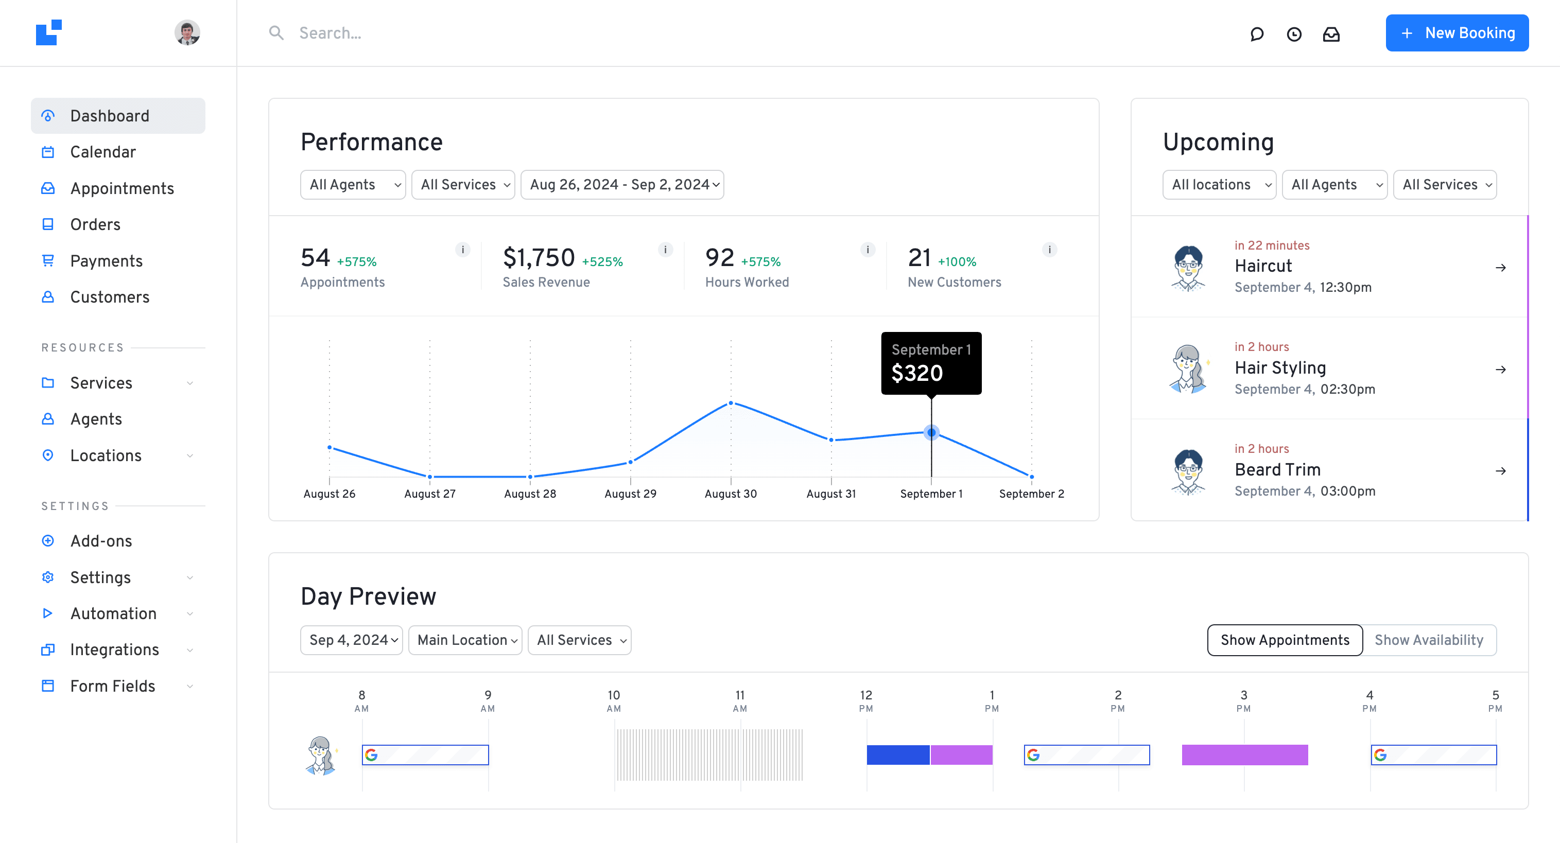Open the Calendar section

[103, 152]
